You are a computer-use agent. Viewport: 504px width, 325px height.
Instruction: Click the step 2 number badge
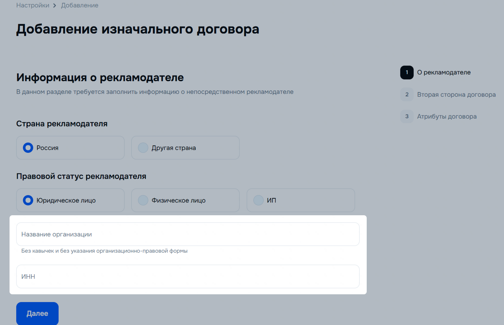tap(407, 95)
